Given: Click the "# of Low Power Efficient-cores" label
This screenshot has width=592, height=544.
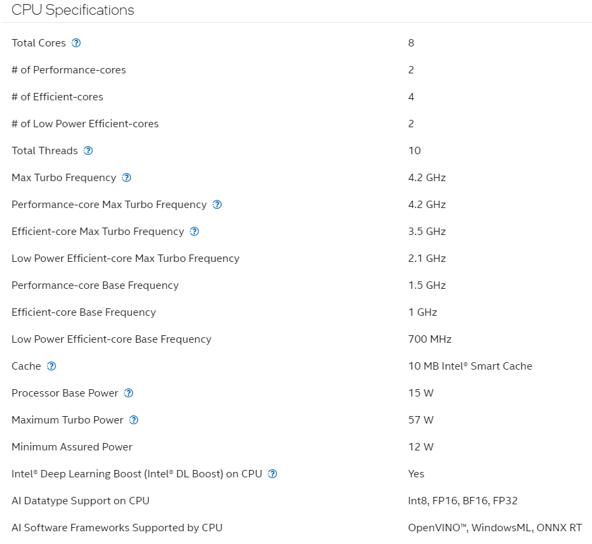Looking at the screenshot, I should (85, 124).
